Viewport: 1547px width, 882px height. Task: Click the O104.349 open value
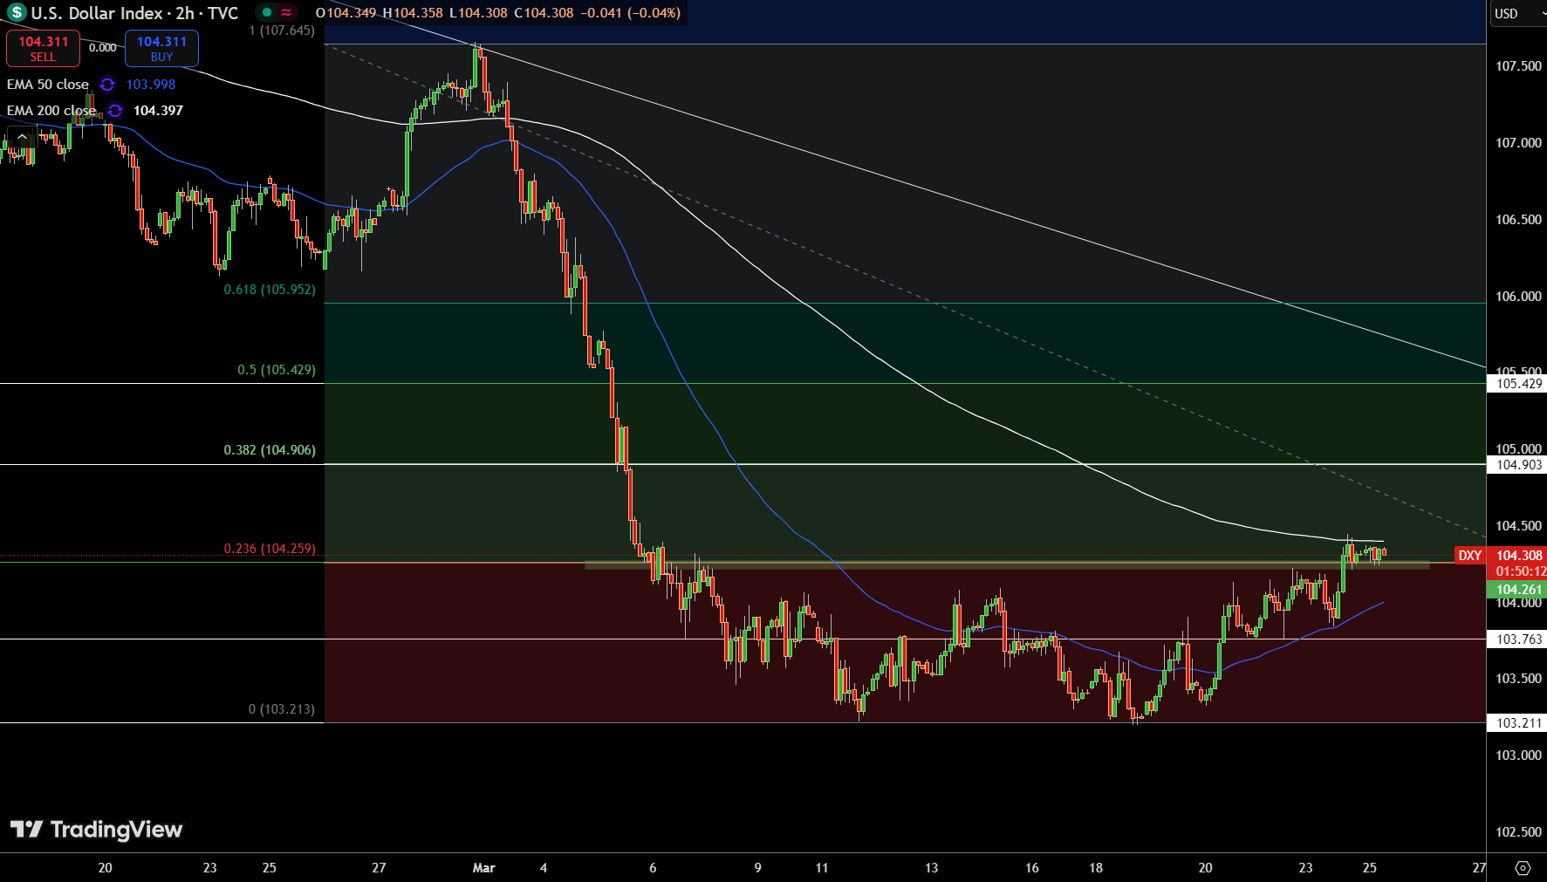point(346,13)
